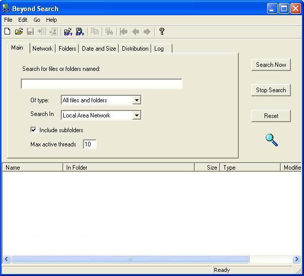Click the Open folder toolbar icon
This screenshot has width=304, height=276.
click(19, 31)
